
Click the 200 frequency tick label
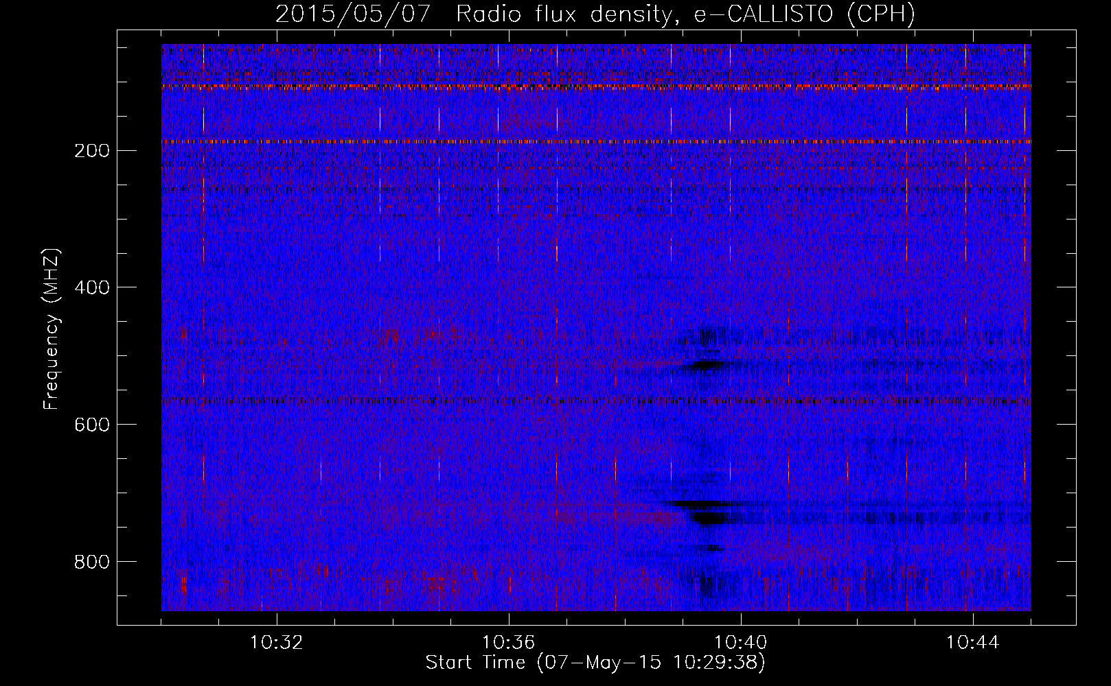[91, 150]
